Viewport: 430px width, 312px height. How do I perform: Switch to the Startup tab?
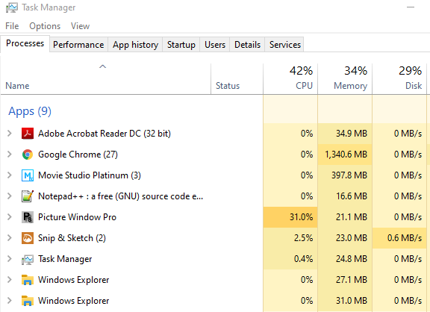click(181, 45)
